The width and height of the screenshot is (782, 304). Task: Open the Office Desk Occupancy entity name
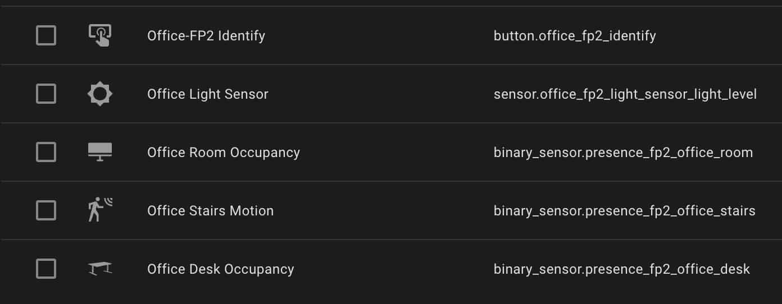click(221, 269)
